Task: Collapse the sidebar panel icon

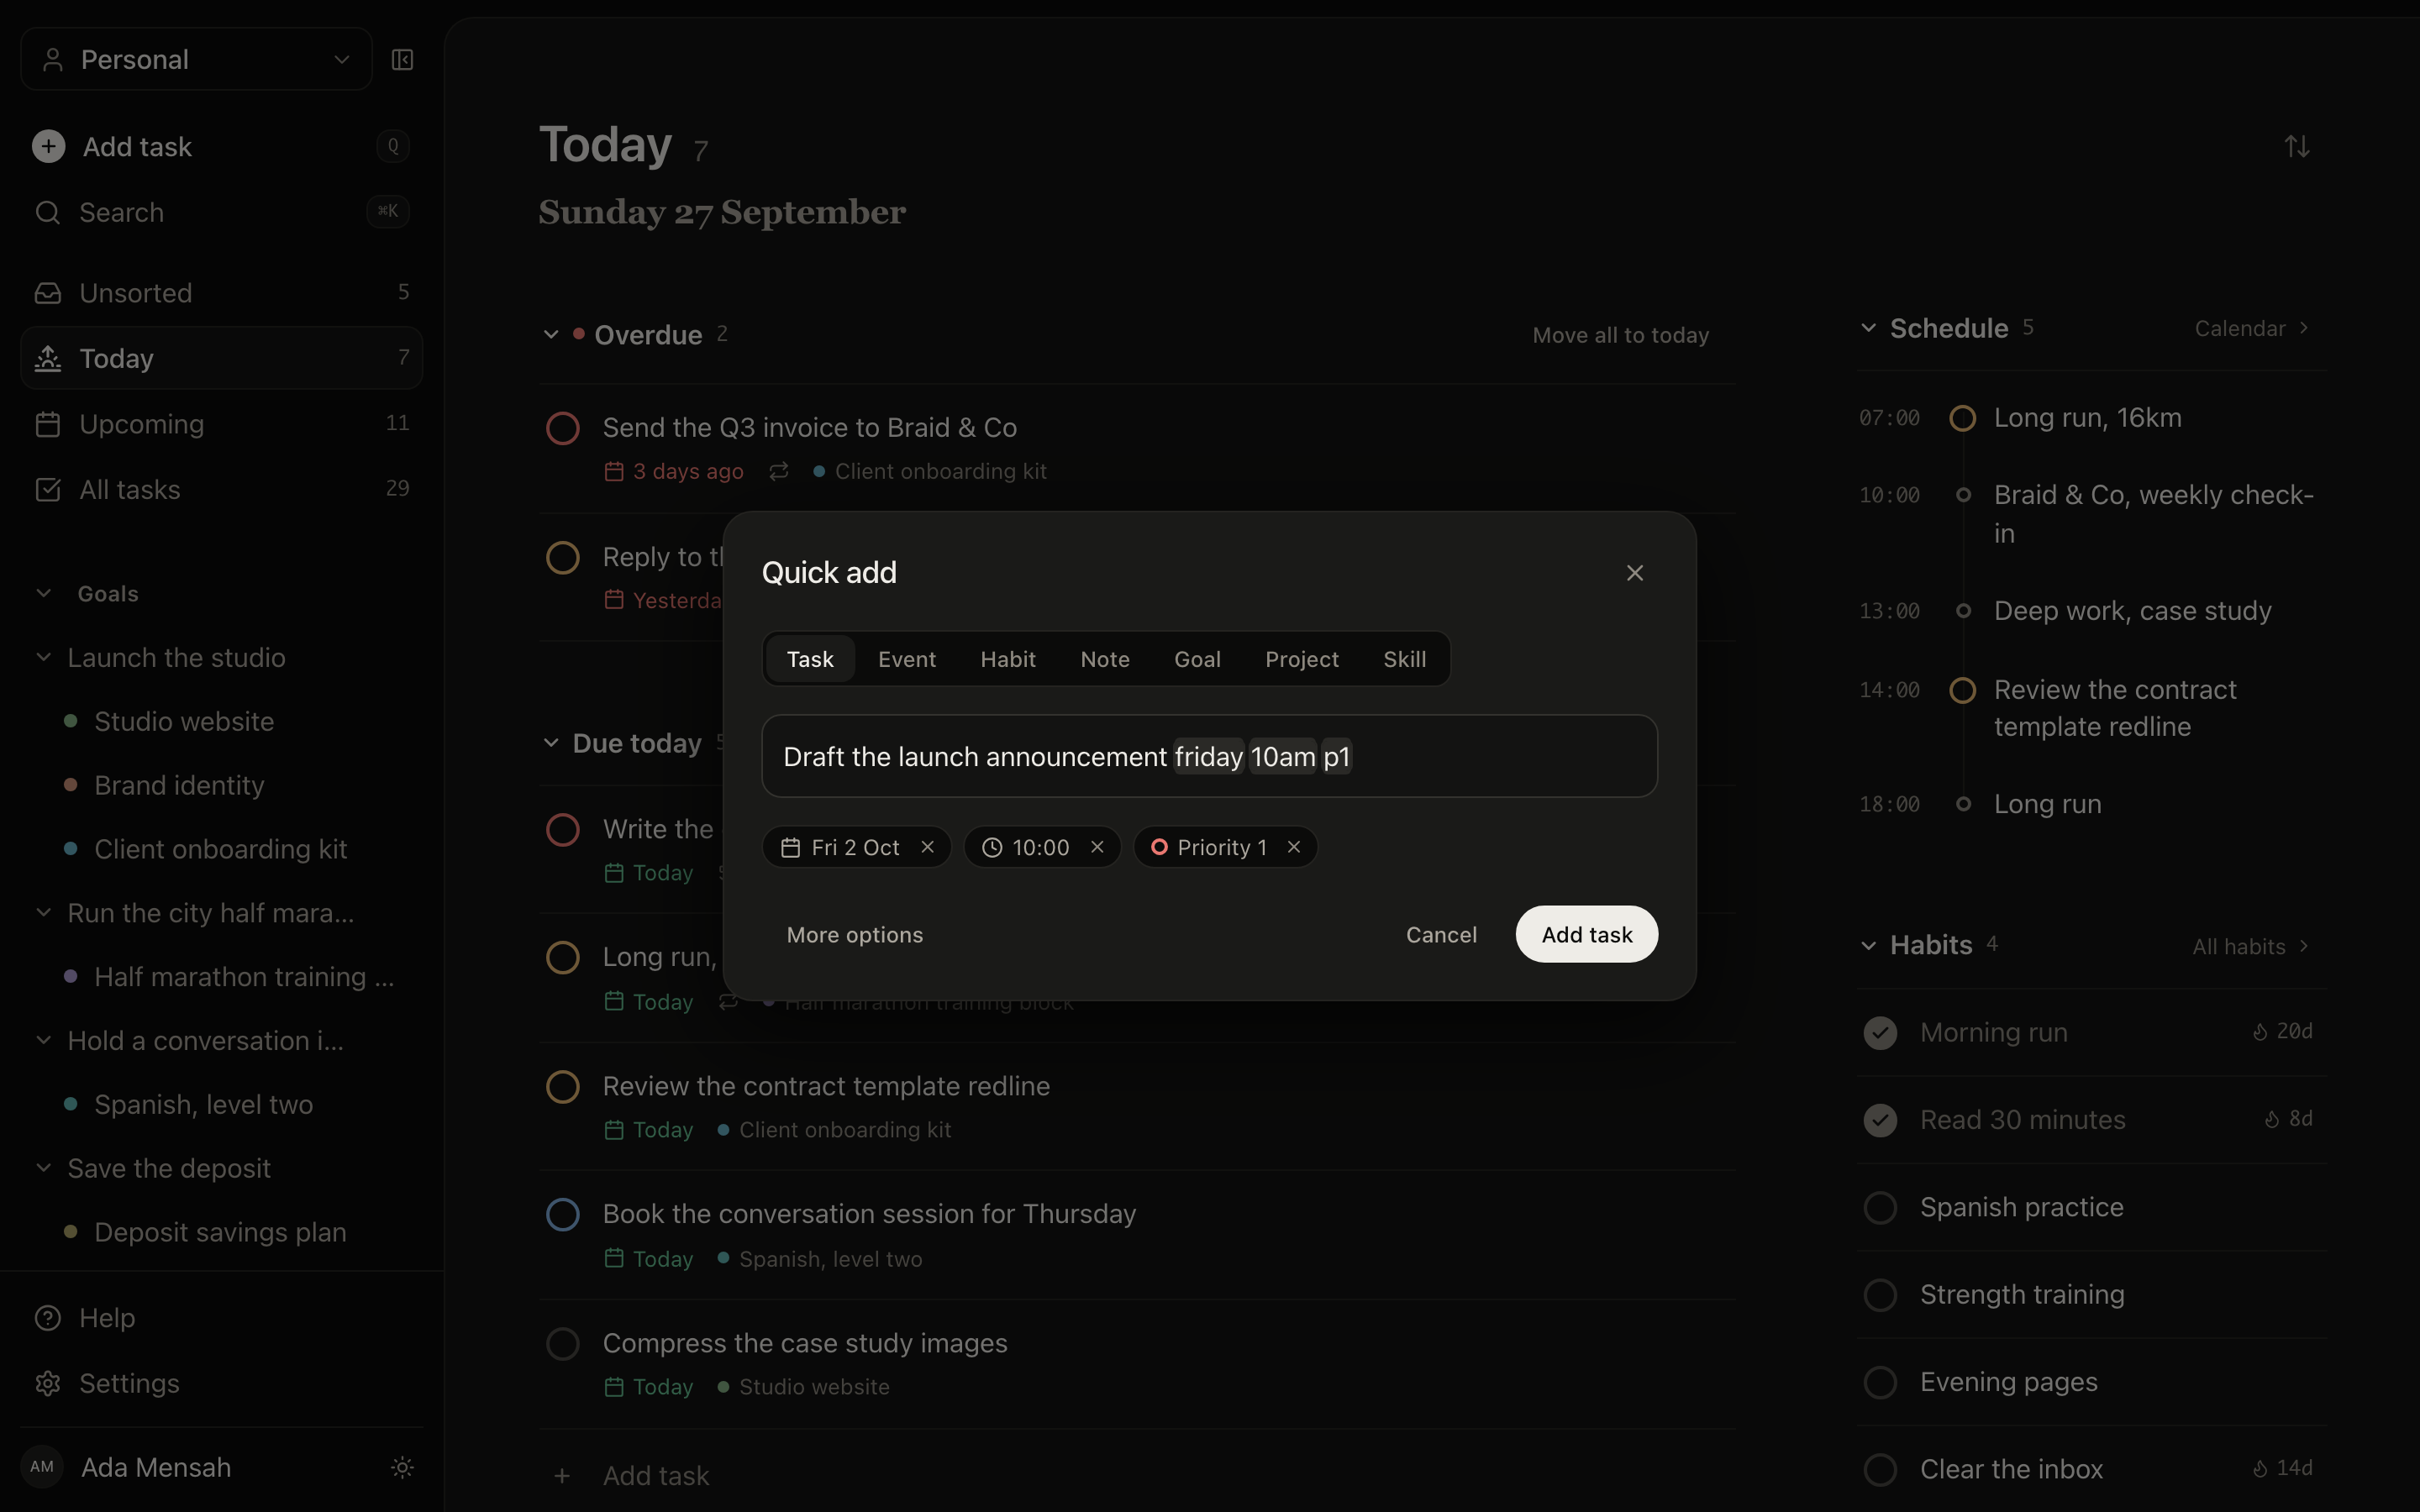Action: tap(402, 60)
